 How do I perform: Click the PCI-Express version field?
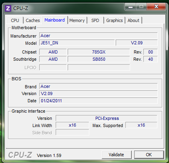(x=107, y=118)
